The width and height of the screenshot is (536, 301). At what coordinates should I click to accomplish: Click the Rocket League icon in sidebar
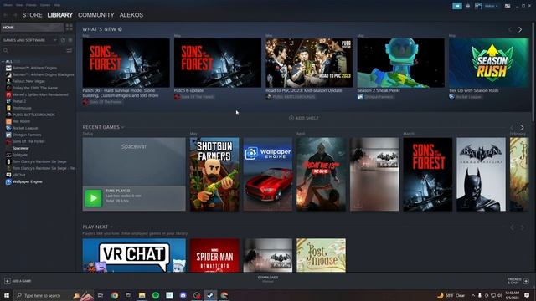pyautogui.click(x=8, y=128)
